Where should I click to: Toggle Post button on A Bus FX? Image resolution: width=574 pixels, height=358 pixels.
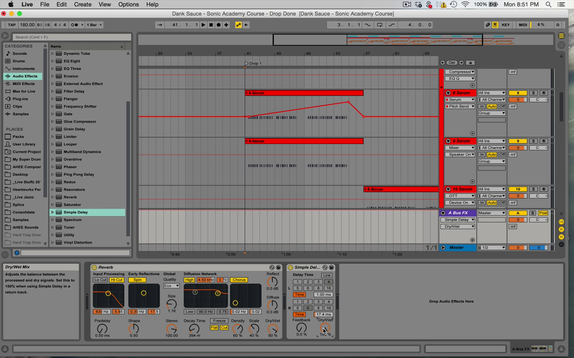tap(543, 213)
